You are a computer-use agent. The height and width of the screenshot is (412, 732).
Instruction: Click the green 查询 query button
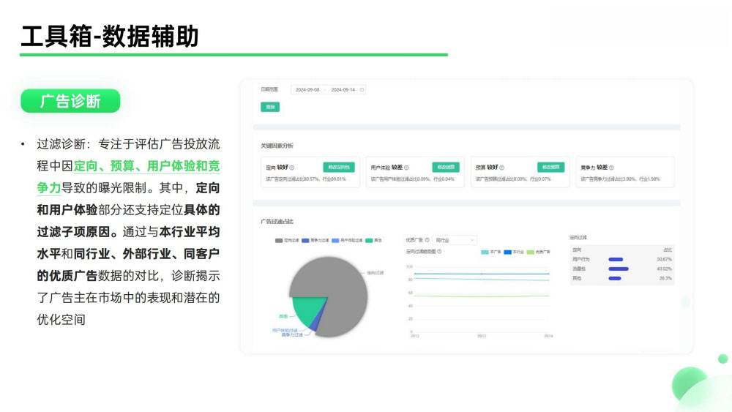pyautogui.click(x=270, y=107)
